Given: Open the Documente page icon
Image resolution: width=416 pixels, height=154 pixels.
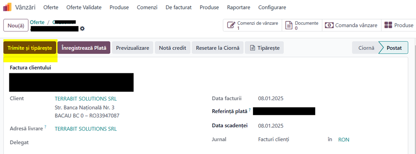Looking at the screenshot, I should [289, 26].
